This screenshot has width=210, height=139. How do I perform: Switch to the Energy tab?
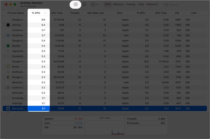coord(131,5)
